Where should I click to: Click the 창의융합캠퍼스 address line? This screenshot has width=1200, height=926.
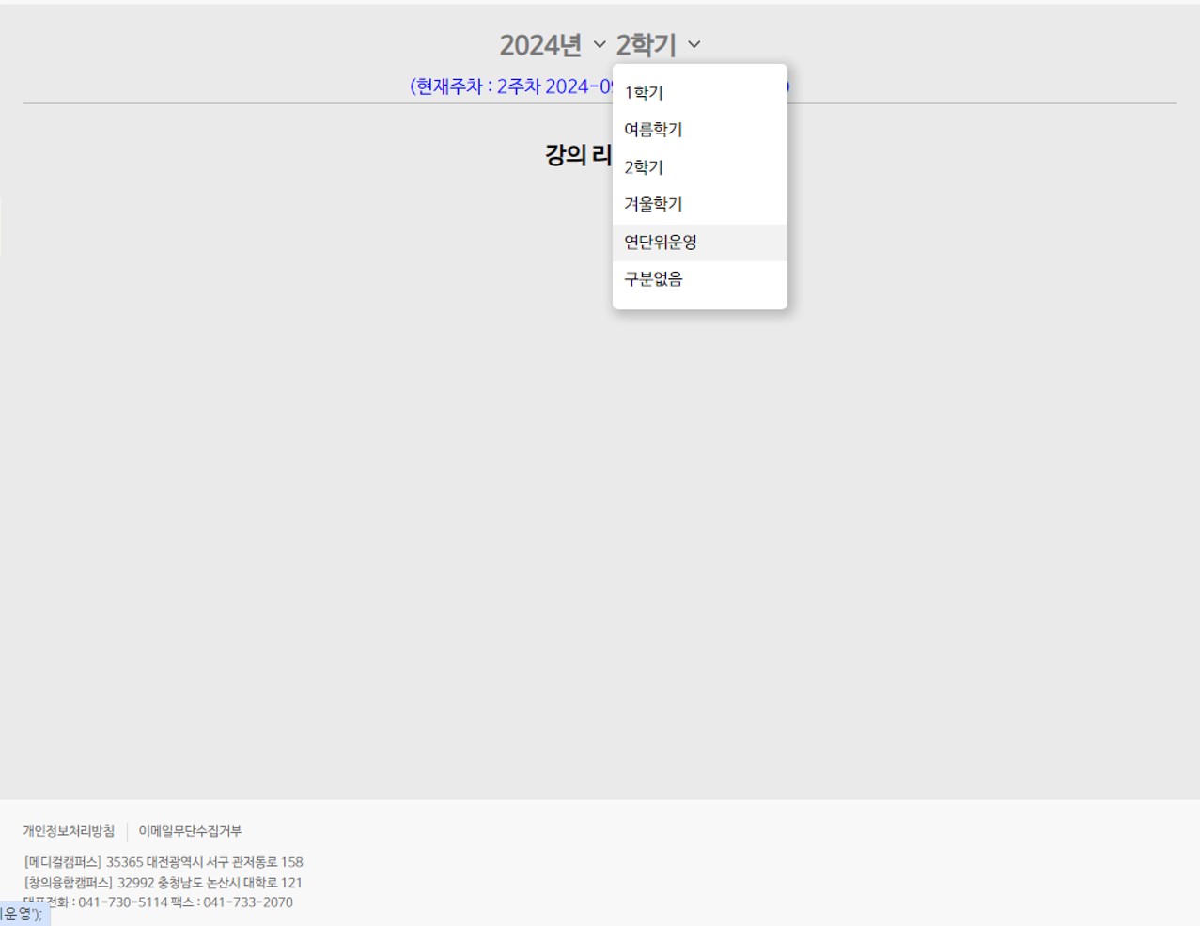coord(164,883)
